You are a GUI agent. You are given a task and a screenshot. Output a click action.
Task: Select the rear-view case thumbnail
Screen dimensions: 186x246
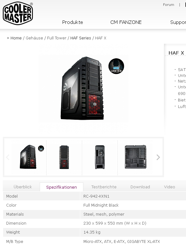click(x=100, y=157)
